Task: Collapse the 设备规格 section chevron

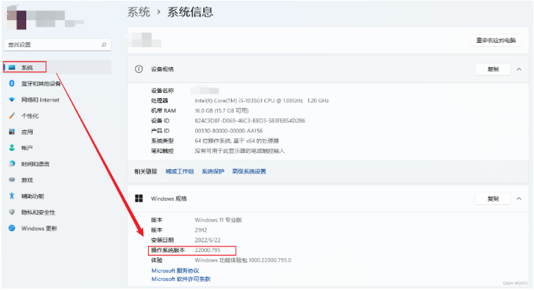Action: pyautogui.click(x=519, y=69)
